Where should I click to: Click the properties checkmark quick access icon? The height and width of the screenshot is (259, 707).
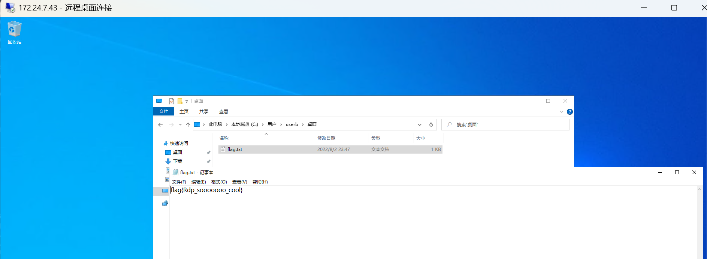point(172,101)
